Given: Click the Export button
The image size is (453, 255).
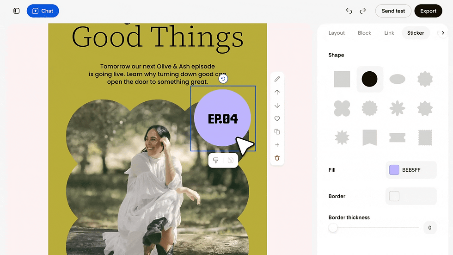Looking at the screenshot, I should pyautogui.click(x=428, y=11).
